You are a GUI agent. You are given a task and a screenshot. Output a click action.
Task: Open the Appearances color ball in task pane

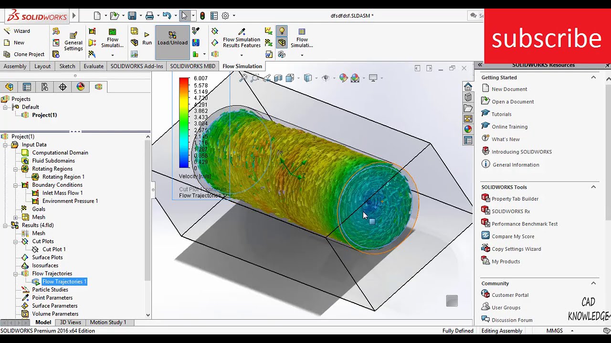[x=468, y=129]
